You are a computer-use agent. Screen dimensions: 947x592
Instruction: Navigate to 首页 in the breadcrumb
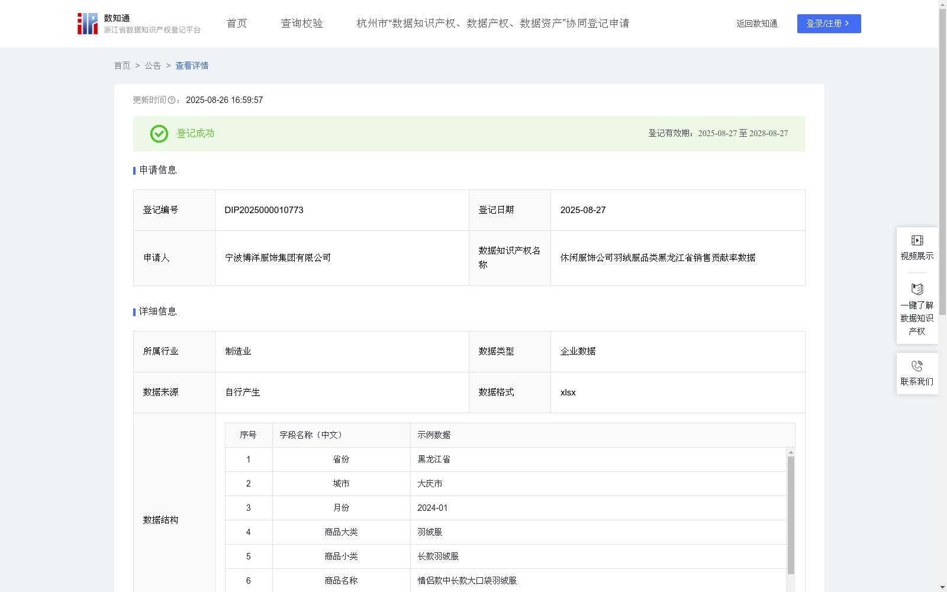pyautogui.click(x=122, y=66)
